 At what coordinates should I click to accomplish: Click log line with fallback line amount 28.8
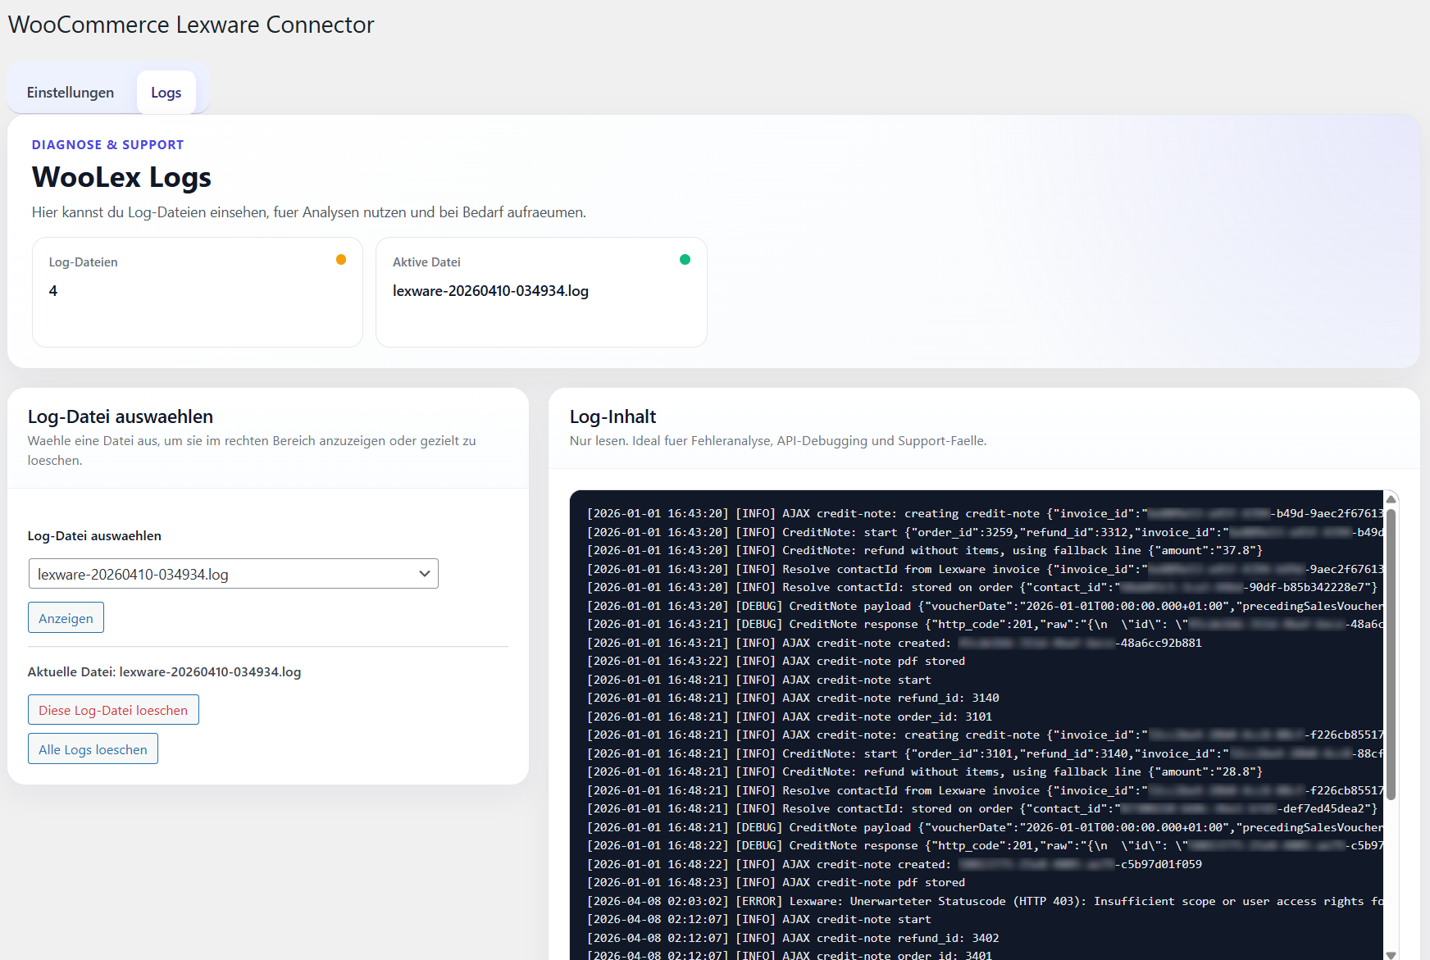tap(925, 772)
